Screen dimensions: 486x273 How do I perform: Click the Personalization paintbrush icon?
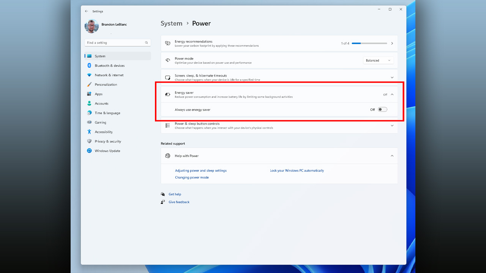tap(89, 85)
